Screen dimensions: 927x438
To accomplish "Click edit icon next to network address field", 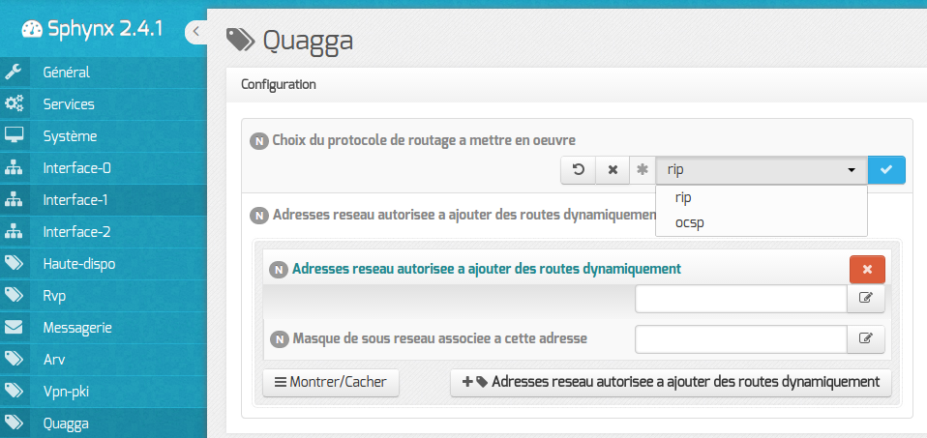I will 866,299.
